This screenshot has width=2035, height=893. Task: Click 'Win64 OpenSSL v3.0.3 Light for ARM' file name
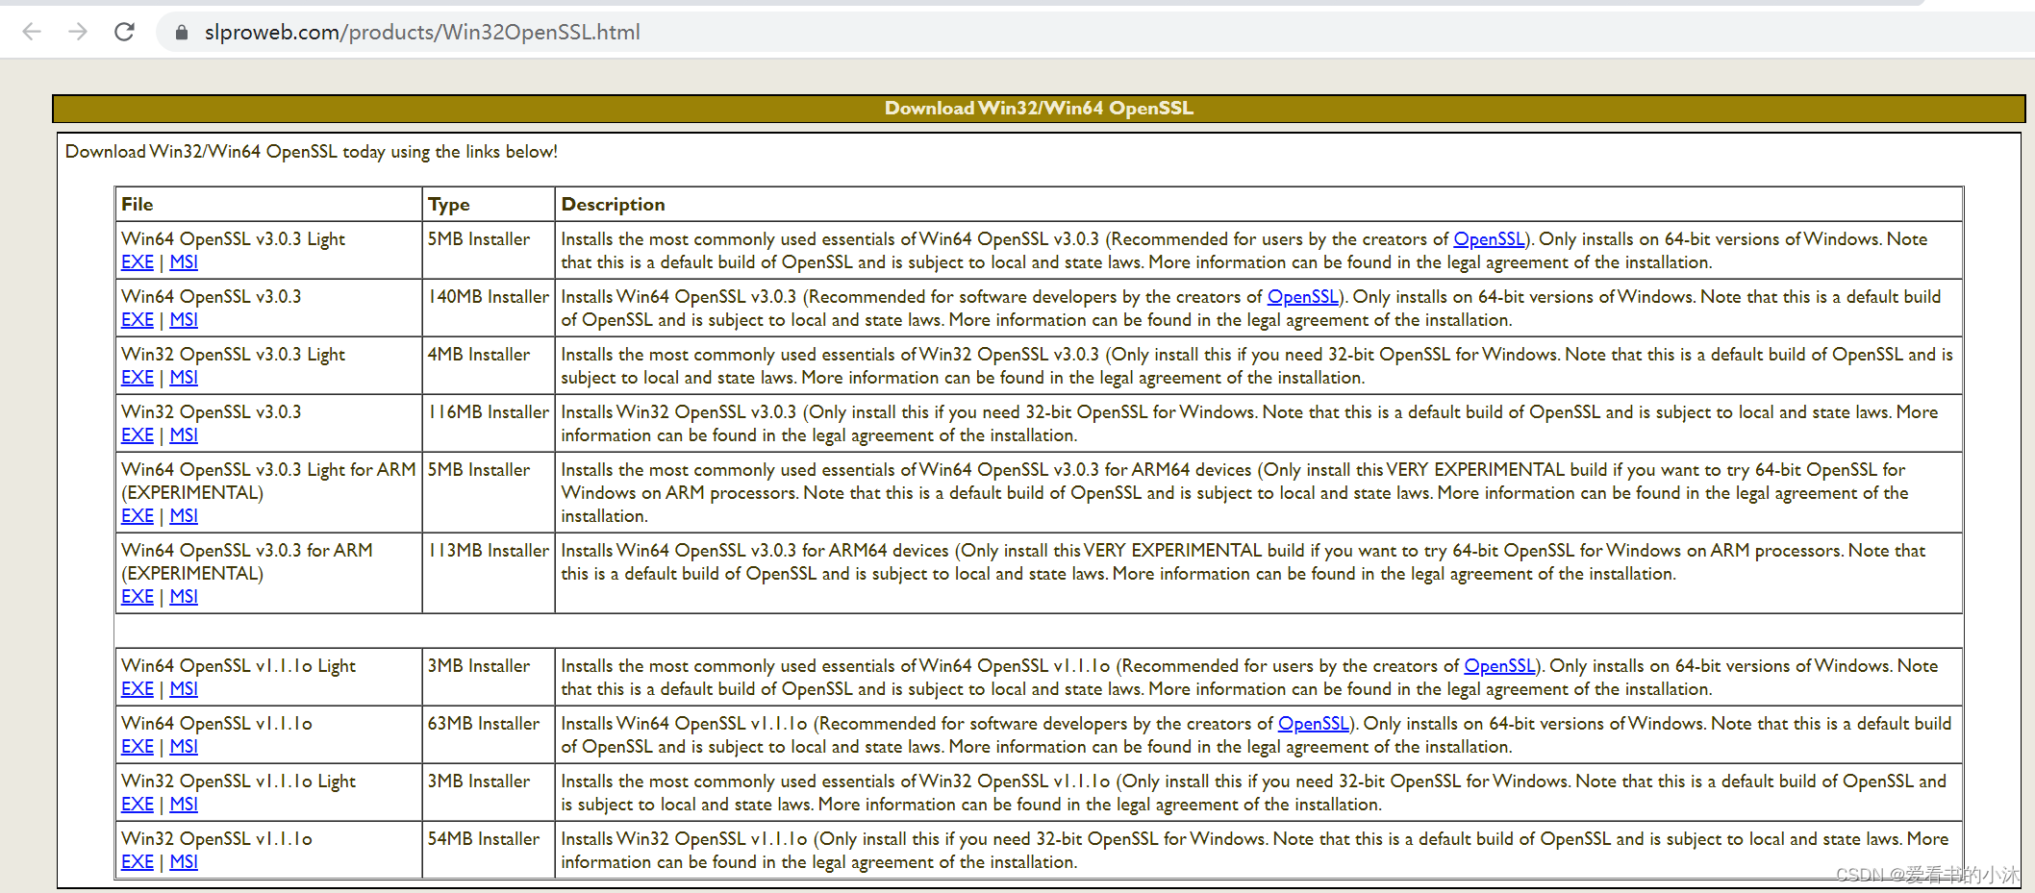(268, 470)
